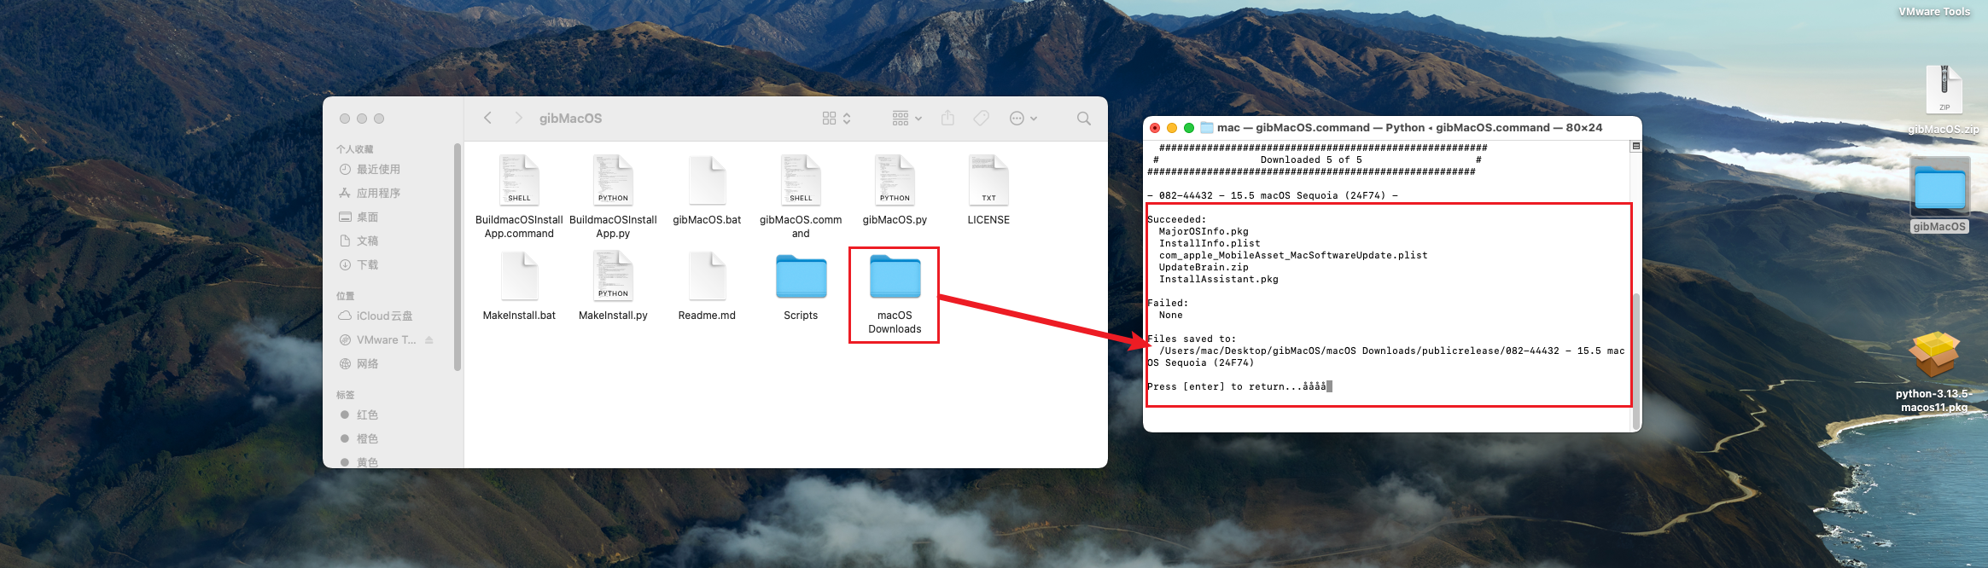
Task: Select python-3.13.5-macos11.pkg on desktop
Action: point(1934,355)
